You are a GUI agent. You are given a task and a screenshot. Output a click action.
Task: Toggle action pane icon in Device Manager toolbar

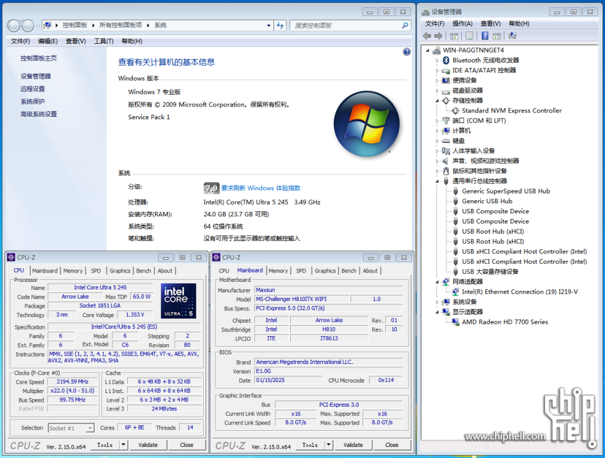(497, 36)
